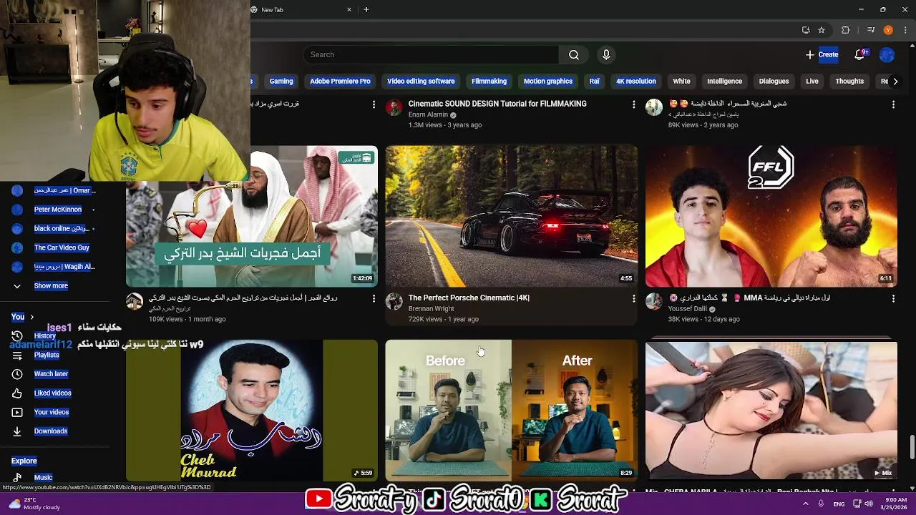This screenshot has height=515, width=916.
Task: Open the Chrome extensions puzzle icon
Action: coord(846,30)
